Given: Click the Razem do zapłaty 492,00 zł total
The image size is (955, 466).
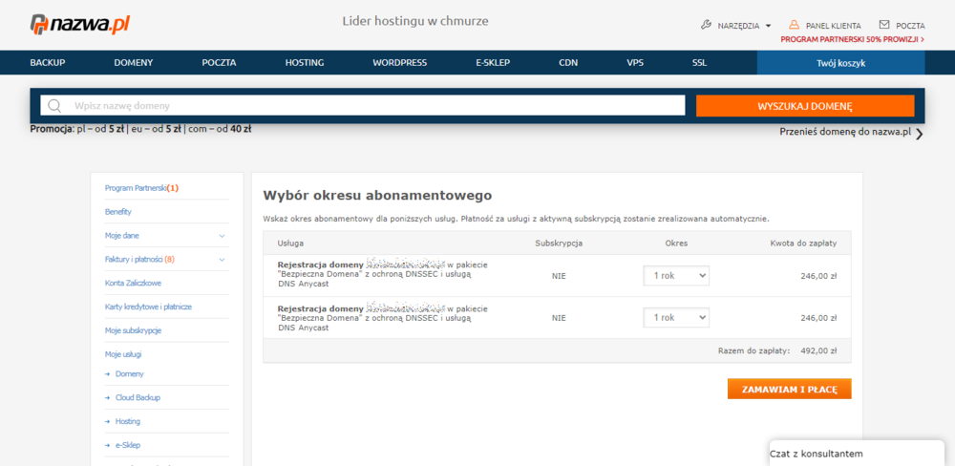Looking at the screenshot, I should tap(777, 350).
